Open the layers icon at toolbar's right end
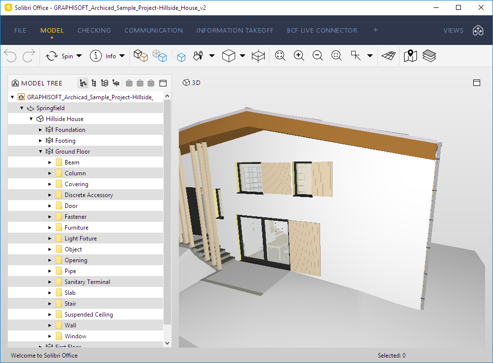The width and height of the screenshot is (493, 363). [429, 56]
